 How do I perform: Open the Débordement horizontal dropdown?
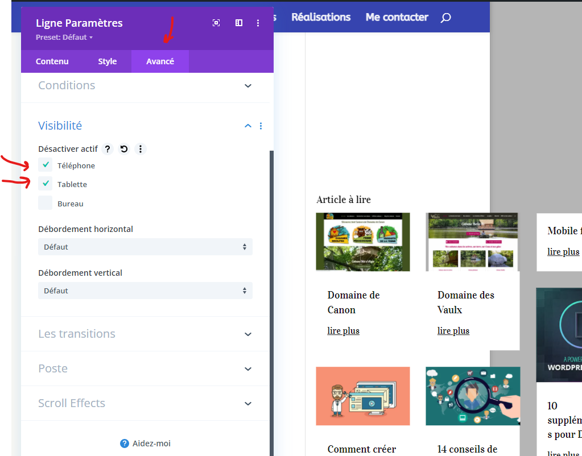pos(145,247)
